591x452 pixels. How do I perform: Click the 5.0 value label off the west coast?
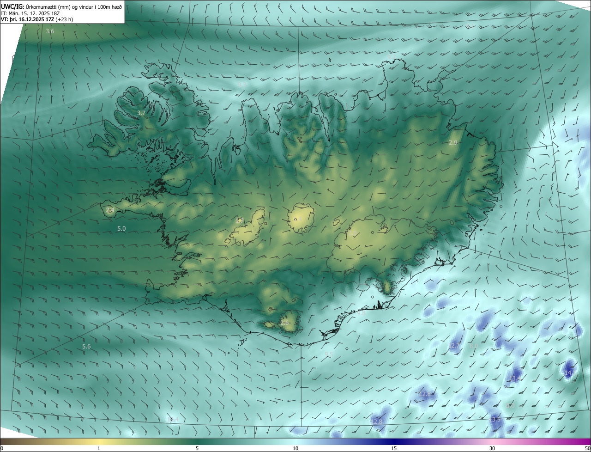pos(121,229)
